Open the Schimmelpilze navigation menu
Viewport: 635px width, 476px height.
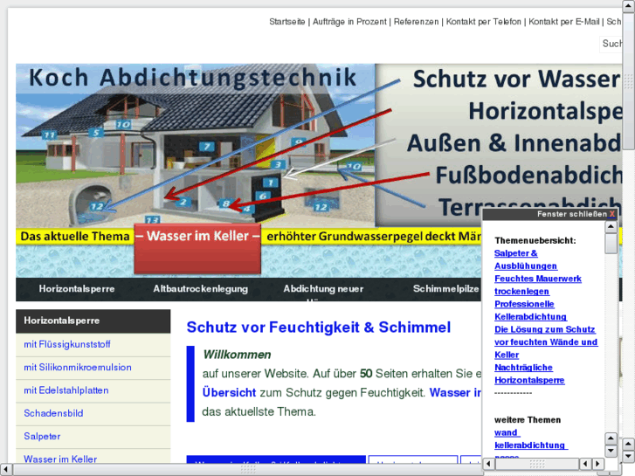[445, 289]
